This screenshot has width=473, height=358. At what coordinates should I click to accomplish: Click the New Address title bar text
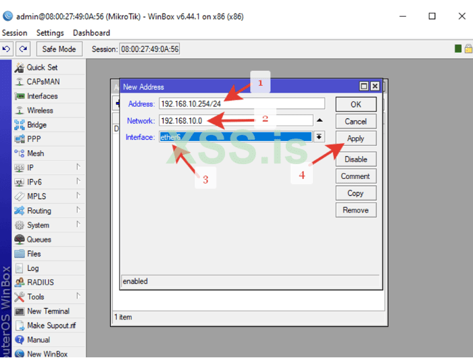coord(143,87)
